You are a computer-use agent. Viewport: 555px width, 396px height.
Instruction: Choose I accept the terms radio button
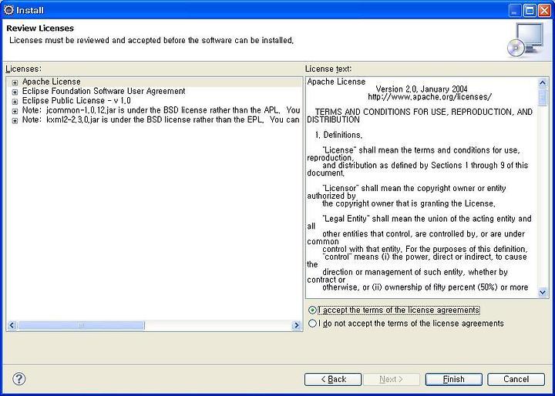(x=312, y=310)
